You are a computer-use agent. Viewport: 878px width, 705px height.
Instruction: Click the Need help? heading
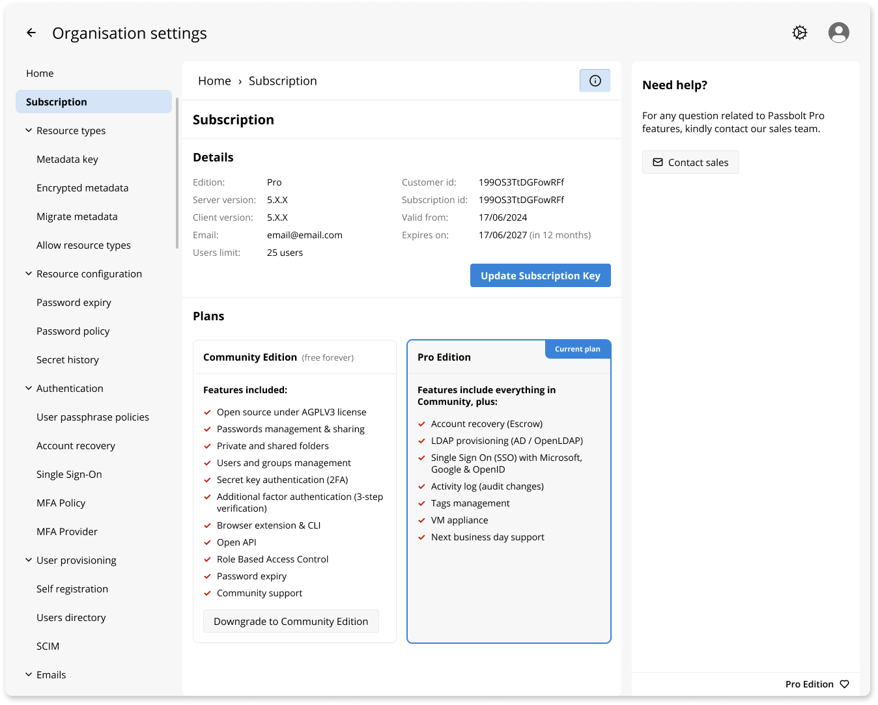coord(675,85)
